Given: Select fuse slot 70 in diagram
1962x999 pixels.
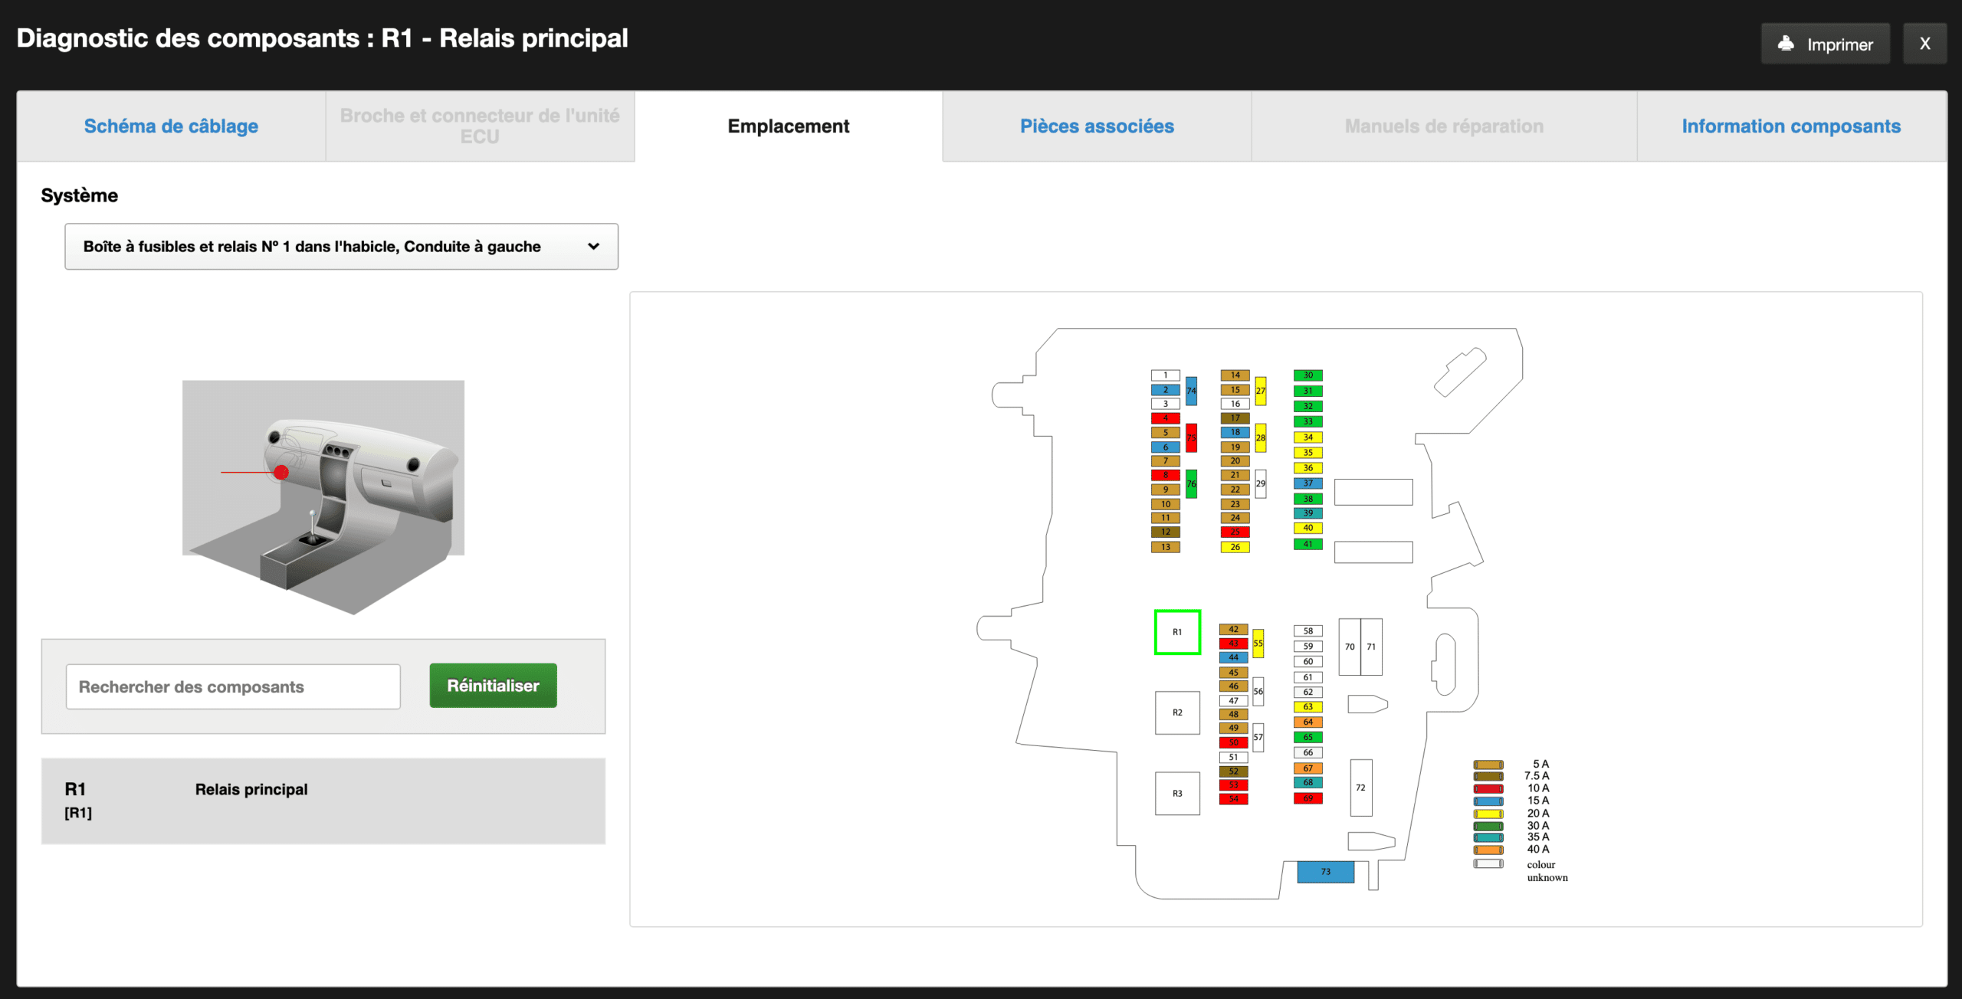Looking at the screenshot, I should coord(1350,647).
